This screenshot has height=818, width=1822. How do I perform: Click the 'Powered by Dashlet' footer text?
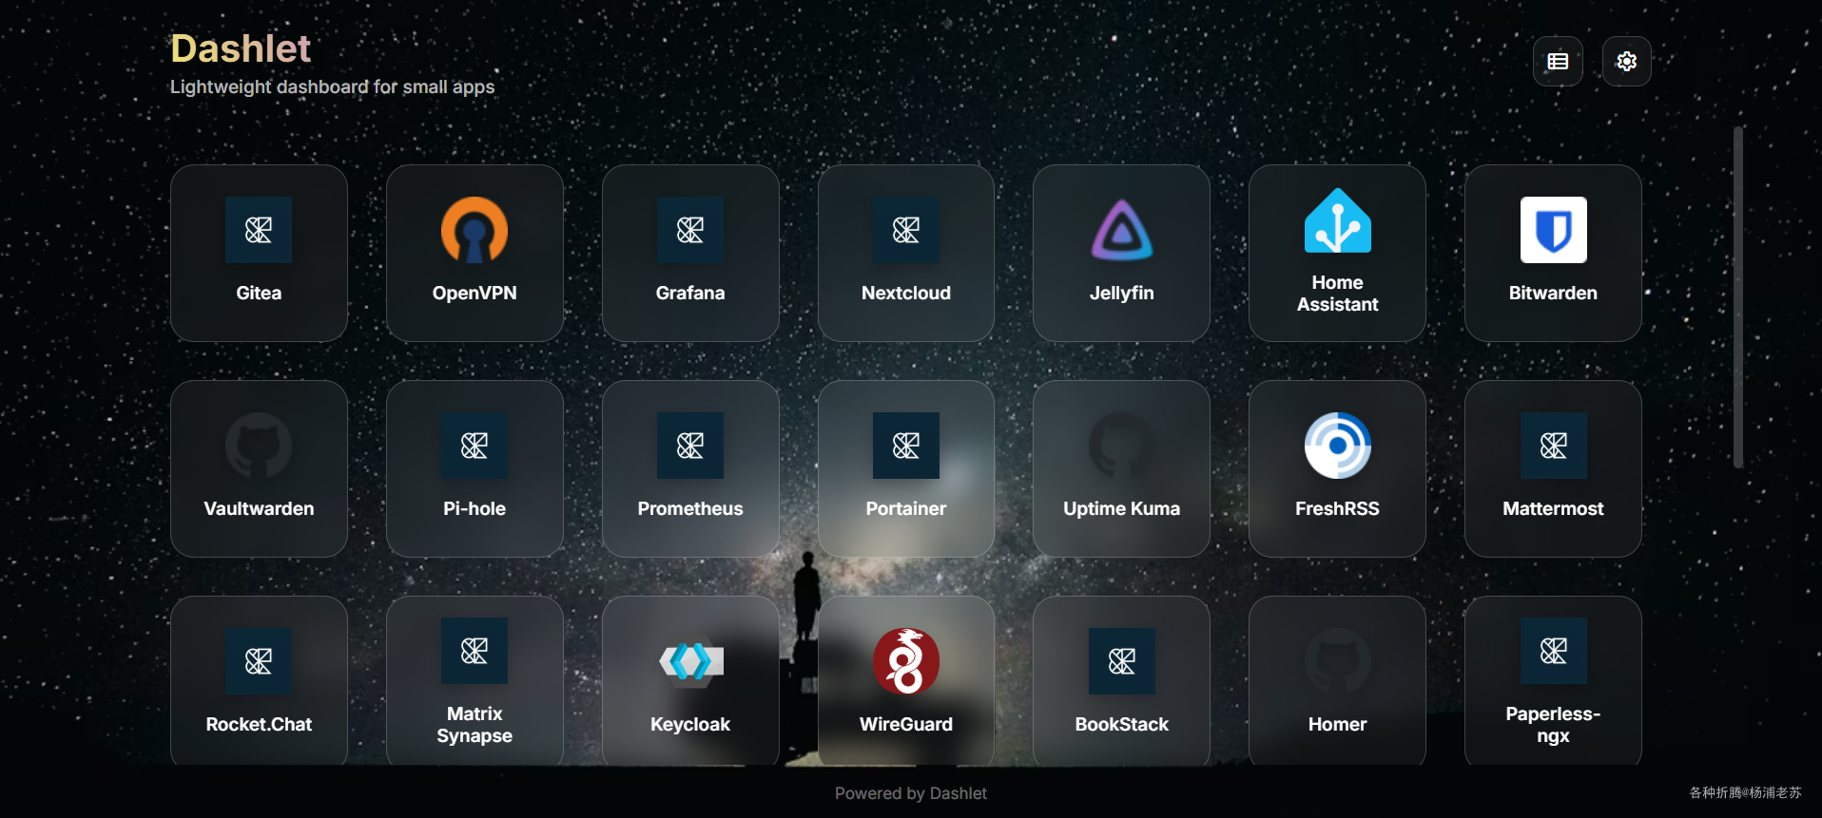coord(911,793)
